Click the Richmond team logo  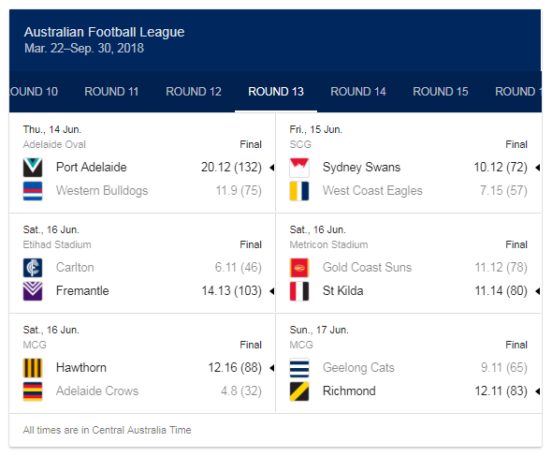pyautogui.click(x=299, y=391)
